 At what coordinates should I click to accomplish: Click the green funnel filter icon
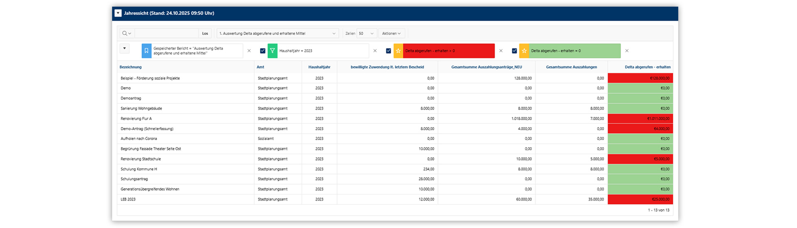pyautogui.click(x=272, y=51)
